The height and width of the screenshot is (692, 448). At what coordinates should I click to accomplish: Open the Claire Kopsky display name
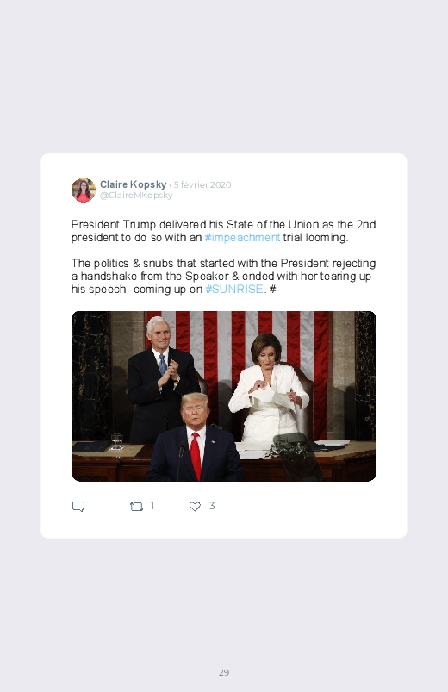tap(133, 184)
